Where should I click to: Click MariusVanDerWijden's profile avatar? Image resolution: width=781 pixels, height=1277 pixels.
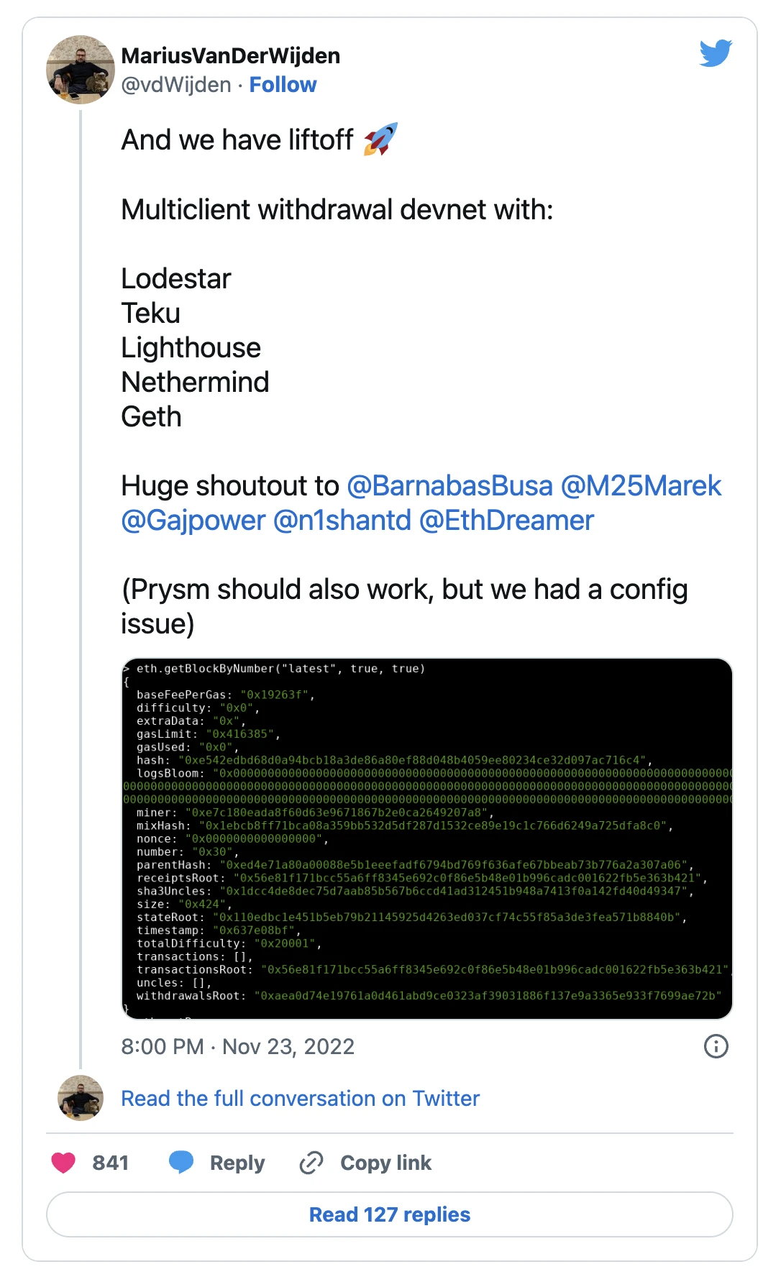[81, 70]
